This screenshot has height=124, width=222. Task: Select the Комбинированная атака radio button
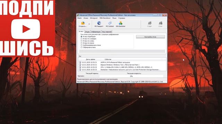click(x=82, y=45)
